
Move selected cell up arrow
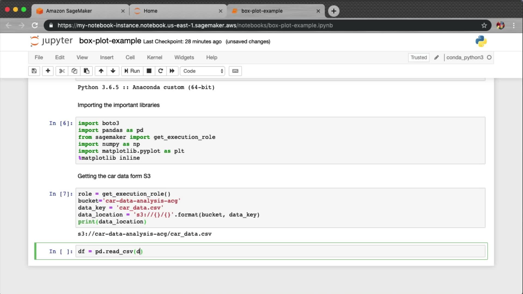point(101,71)
